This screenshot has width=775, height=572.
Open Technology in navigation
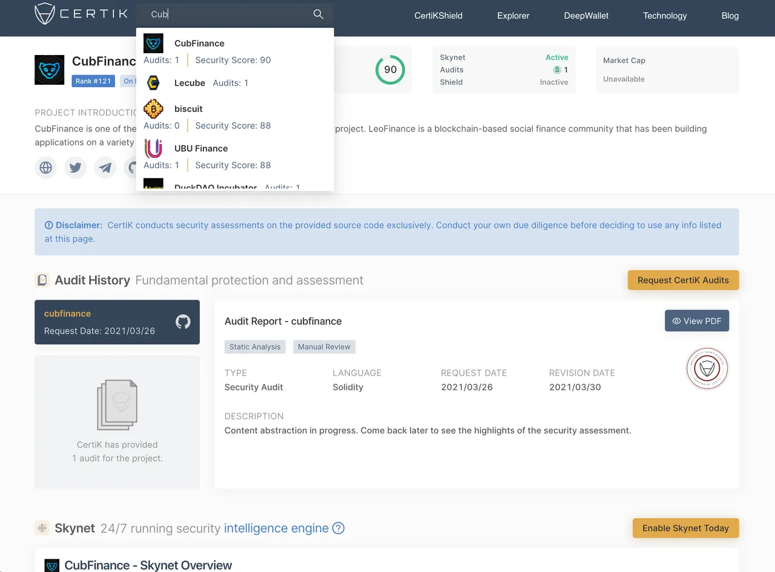(x=665, y=16)
